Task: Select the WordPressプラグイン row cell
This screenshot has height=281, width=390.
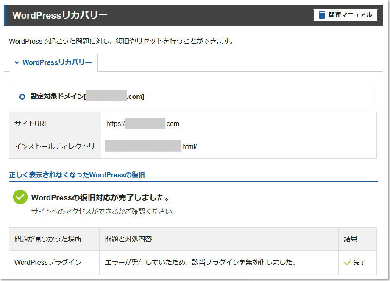Action: tap(48, 262)
